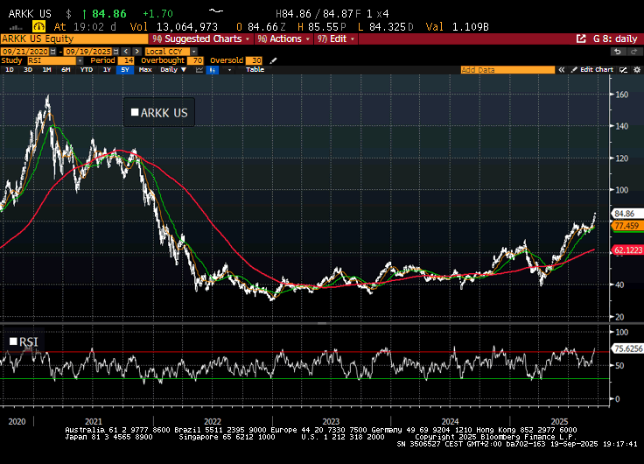
Task: Click small volume bars icon top left
Action: click(x=16, y=27)
